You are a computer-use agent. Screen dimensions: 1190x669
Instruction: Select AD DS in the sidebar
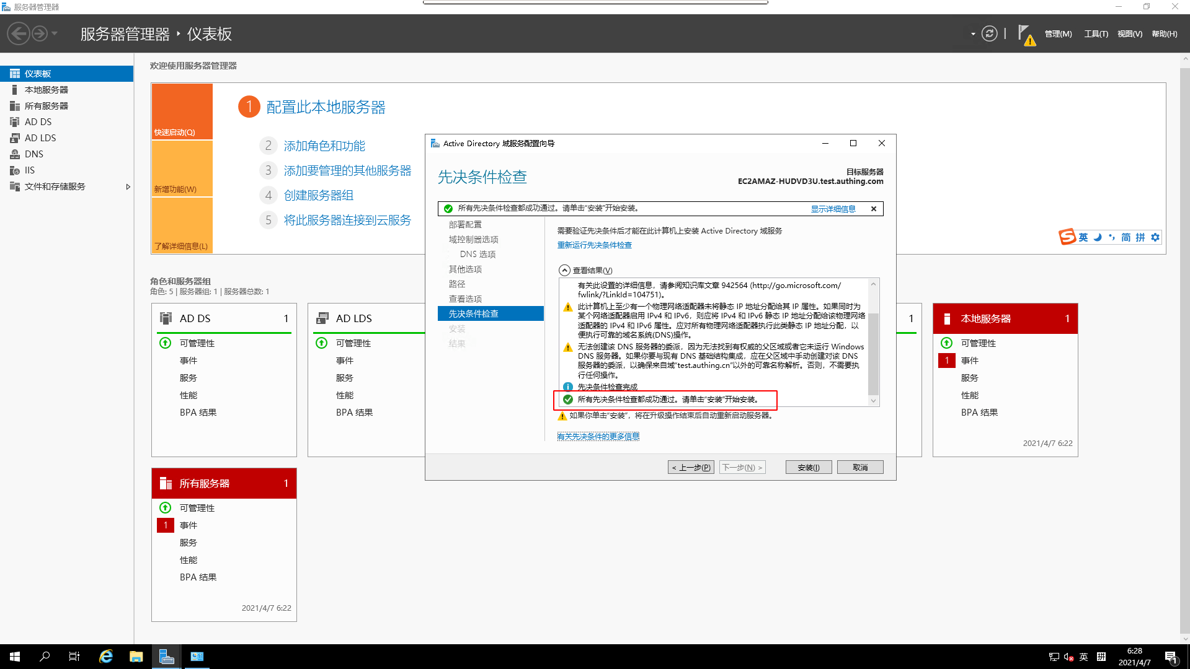(x=38, y=122)
